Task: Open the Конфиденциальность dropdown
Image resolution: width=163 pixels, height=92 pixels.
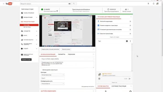Action: (53, 84)
